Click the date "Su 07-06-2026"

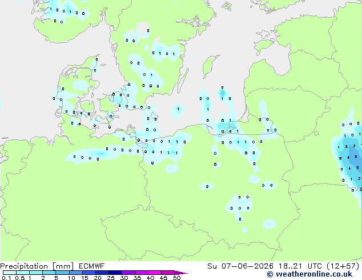click(x=240, y=266)
